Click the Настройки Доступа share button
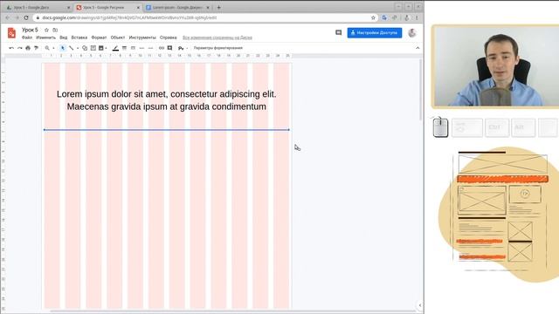 point(375,33)
